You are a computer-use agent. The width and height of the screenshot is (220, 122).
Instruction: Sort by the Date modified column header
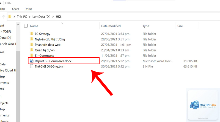[111, 26]
